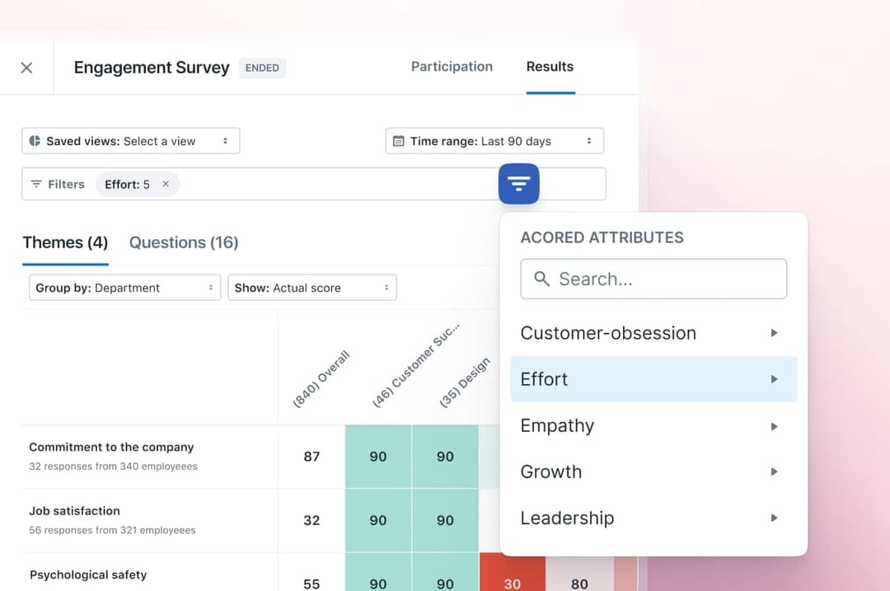Expand the Customer-obsession attribute submenu
This screenshot has width=890, height=591.
[773, 333]
